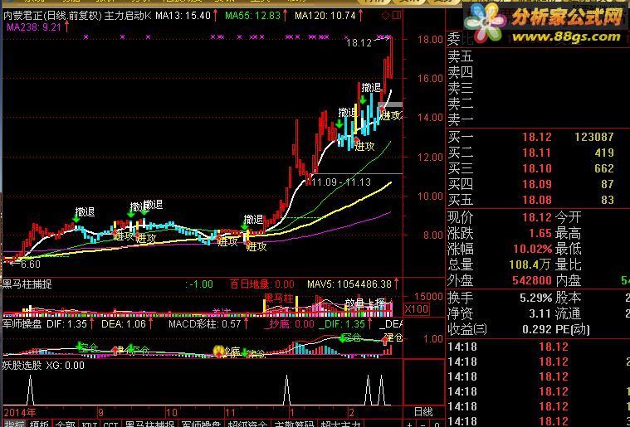The width and height of the screenshot is (630, 427).
Task: Select the 主散筹码 bottom tab
Action: click(x=294, y=424)
